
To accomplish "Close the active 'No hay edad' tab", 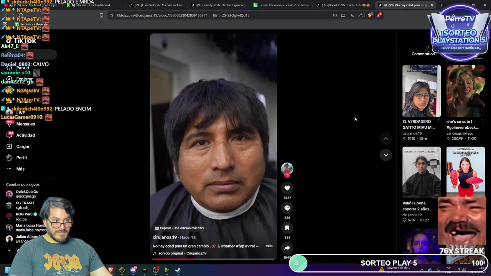I will [x=432, y=5].
